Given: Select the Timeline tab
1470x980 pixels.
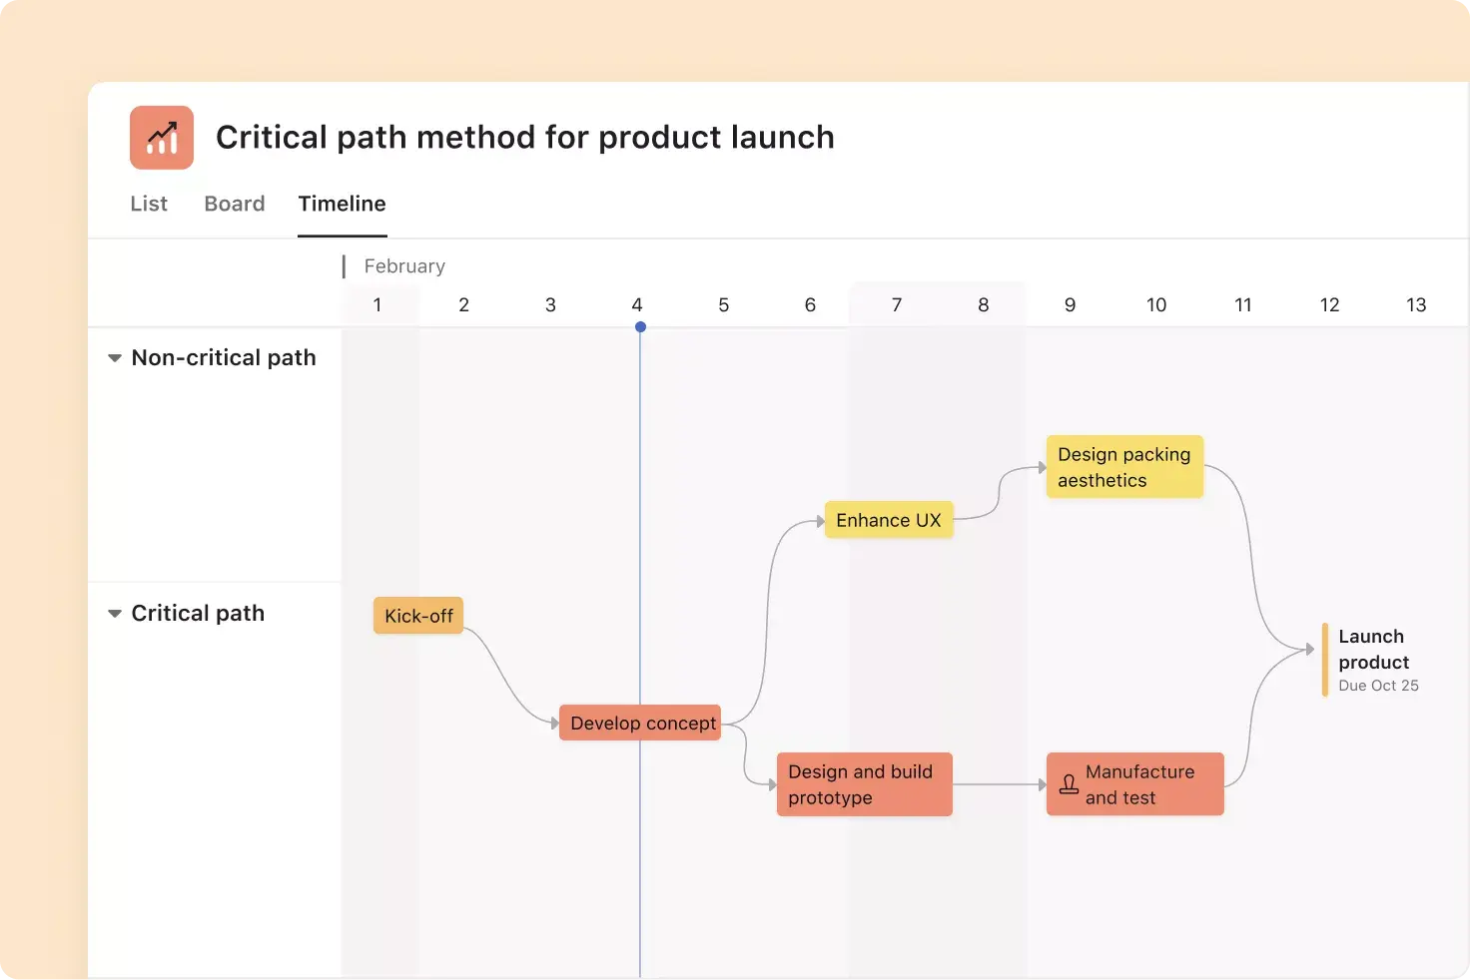Looking at the screenshot, I should click(342, 204).
